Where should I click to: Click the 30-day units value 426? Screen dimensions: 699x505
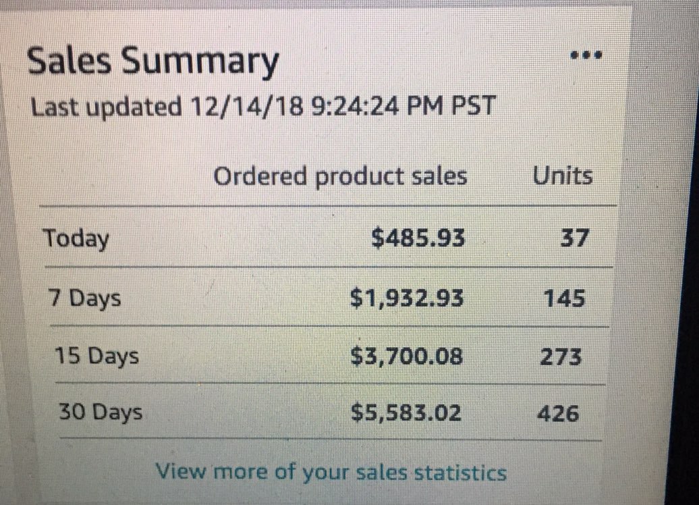(557, 413)
